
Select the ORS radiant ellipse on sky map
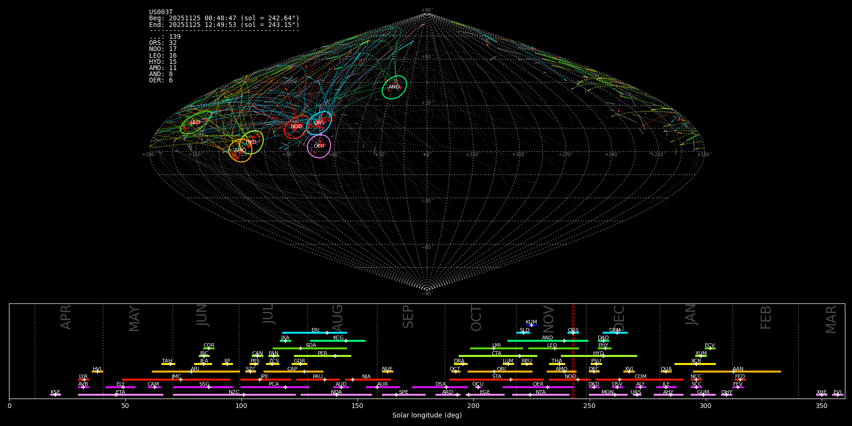click(x=319, y=123)
